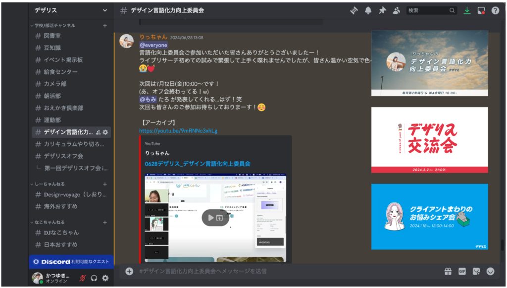Open notification settings bell icon

pos(368,10)
